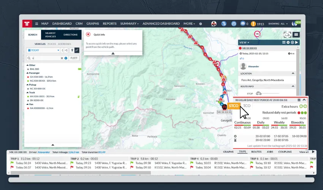The image size is (323, 190).
Task: Open driver Alexander link in trip bar
Action: tap(44, 152)
